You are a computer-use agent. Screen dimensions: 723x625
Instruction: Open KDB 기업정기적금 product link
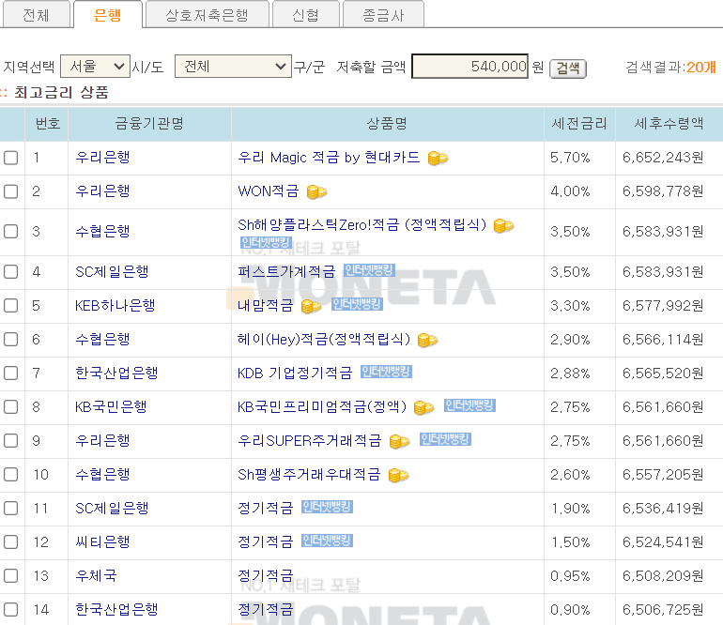click(295, 373)
